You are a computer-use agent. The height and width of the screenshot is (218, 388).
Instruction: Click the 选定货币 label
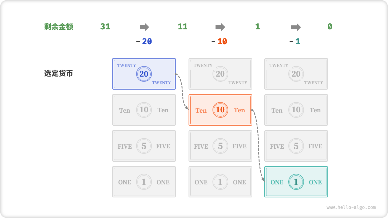tap(59, 74)
